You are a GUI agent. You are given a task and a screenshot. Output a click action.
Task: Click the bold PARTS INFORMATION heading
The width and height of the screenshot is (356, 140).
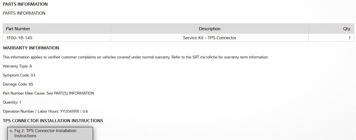pos(25,4)
